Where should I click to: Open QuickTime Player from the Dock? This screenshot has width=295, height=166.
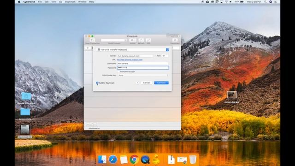(145, 160)
